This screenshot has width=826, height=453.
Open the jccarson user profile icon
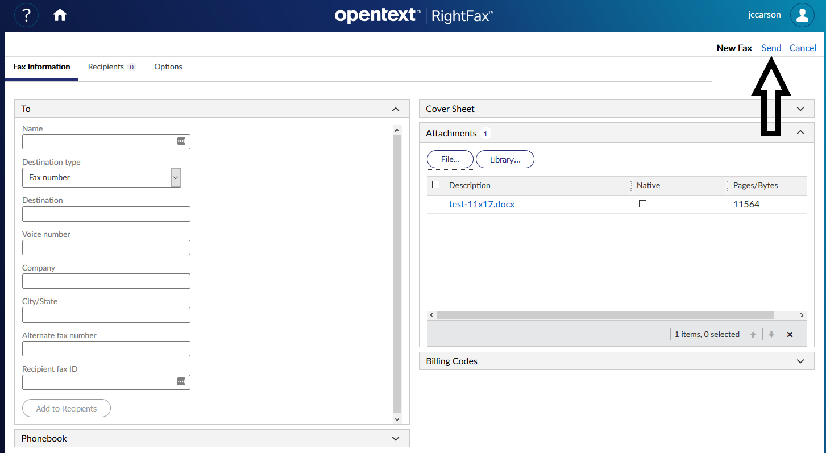tap(802, 15)
